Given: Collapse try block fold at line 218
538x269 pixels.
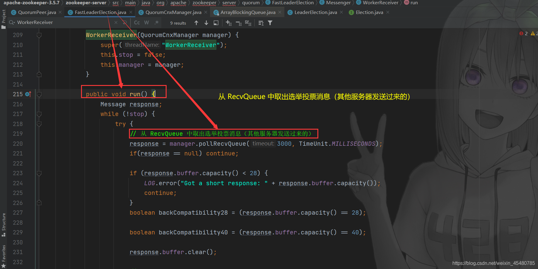Looking at the screenshot, I should pyautogui.click(x=39, y=124).
